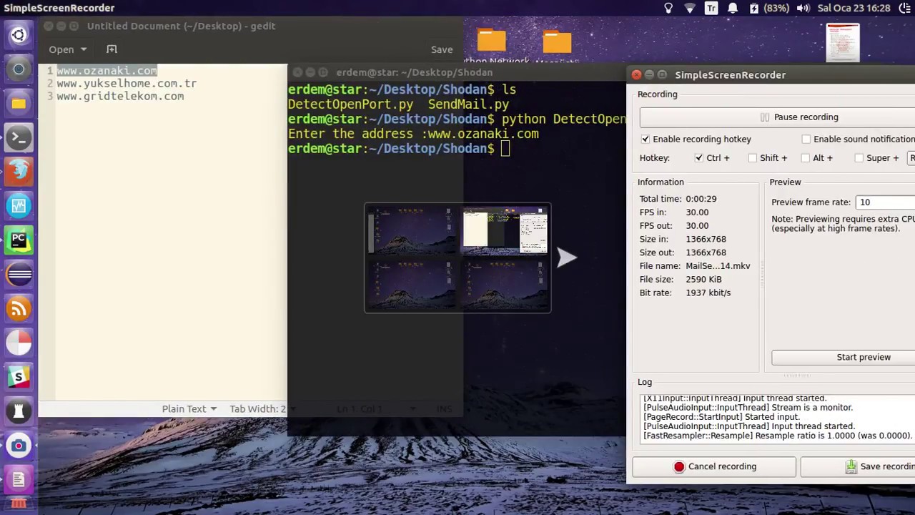Click Save button in gedit header
Screen dimensions: 915x515
coord(442,49)
